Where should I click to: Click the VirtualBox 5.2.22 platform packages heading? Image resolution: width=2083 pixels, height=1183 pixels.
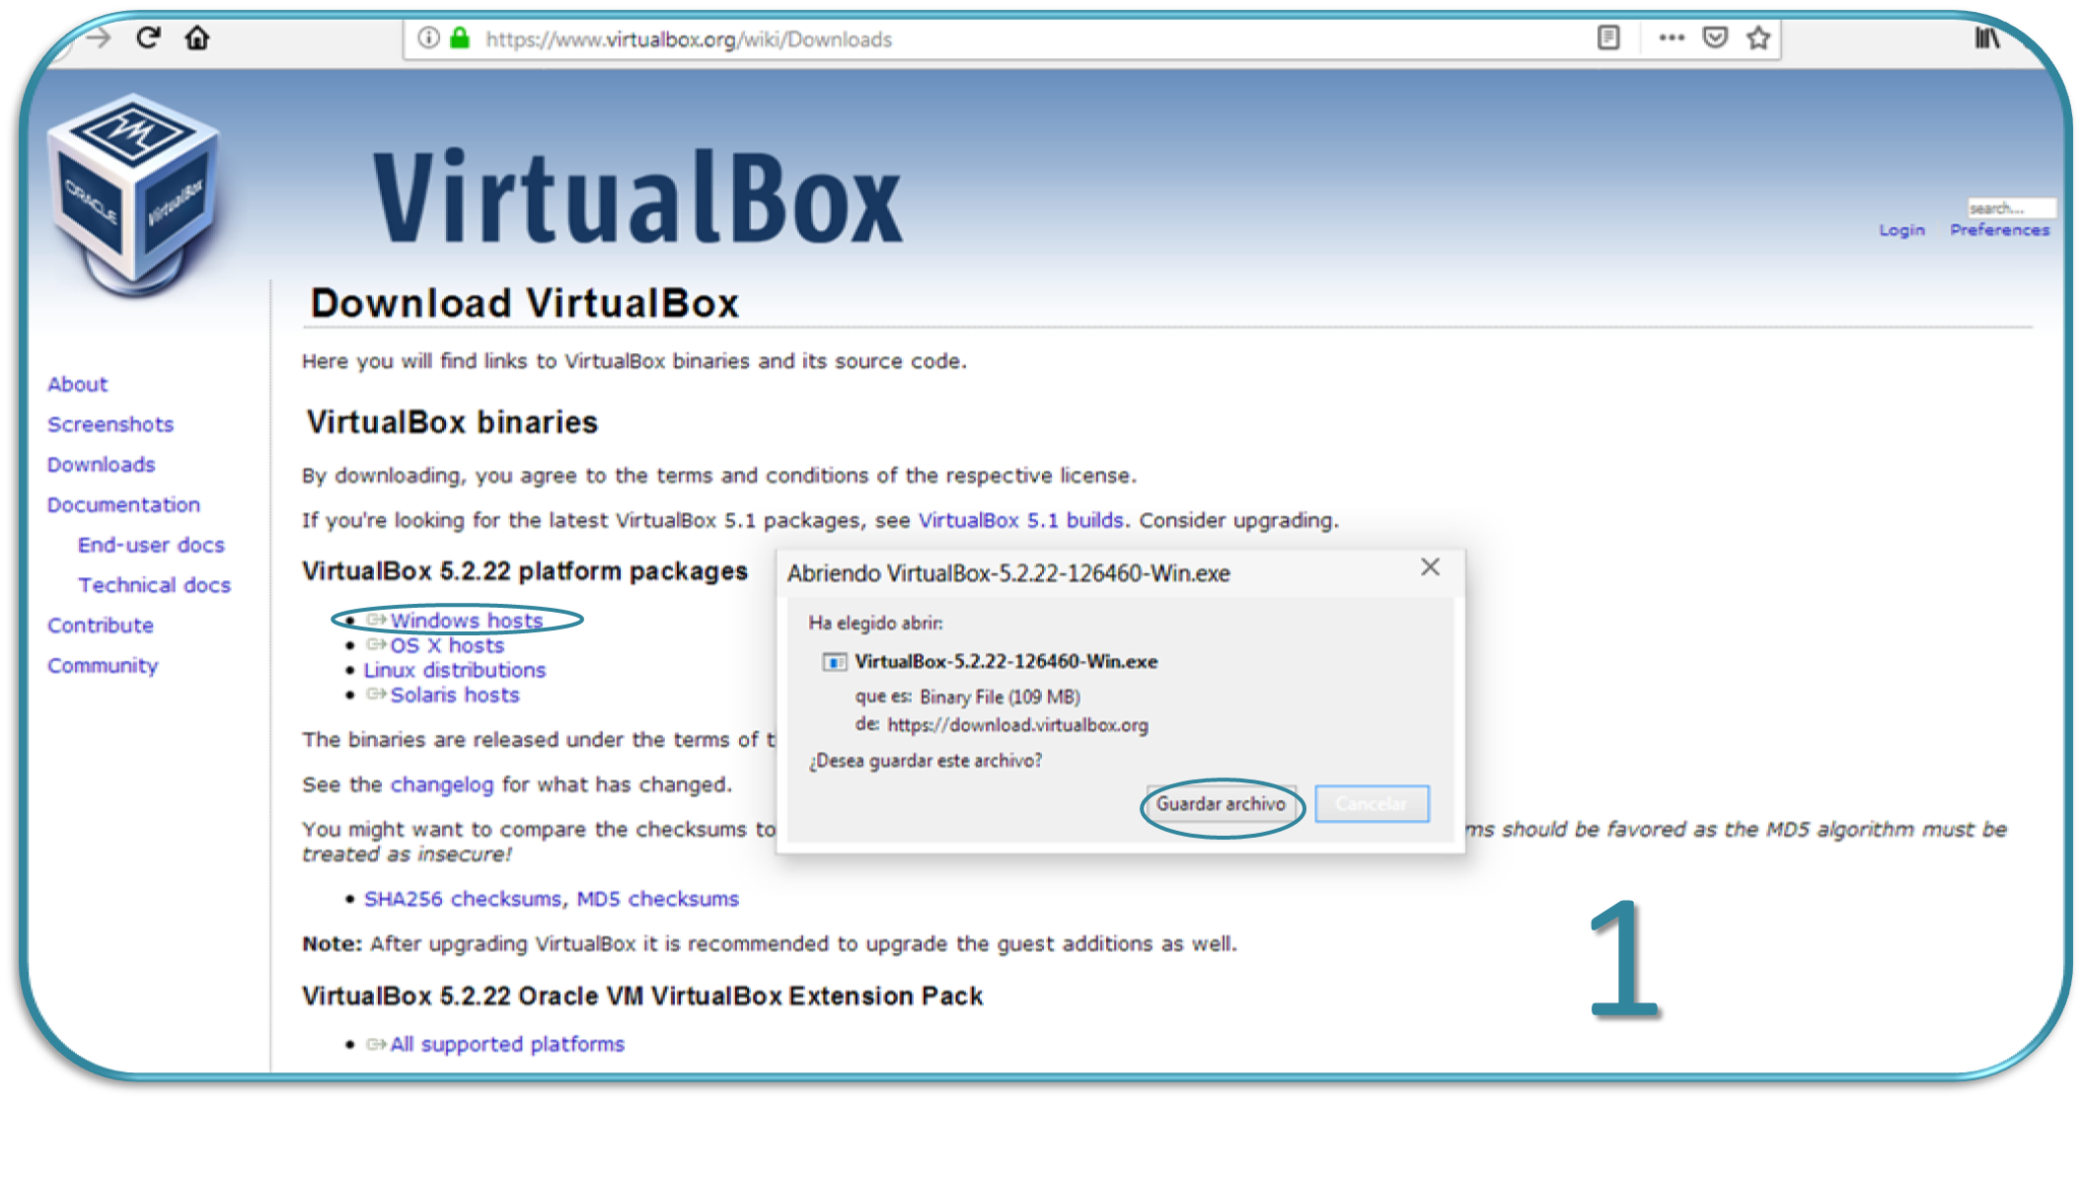525,571
